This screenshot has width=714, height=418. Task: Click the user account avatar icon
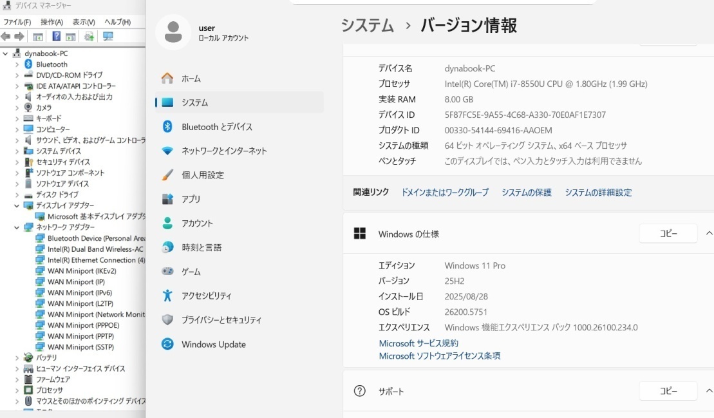[173, 32]
